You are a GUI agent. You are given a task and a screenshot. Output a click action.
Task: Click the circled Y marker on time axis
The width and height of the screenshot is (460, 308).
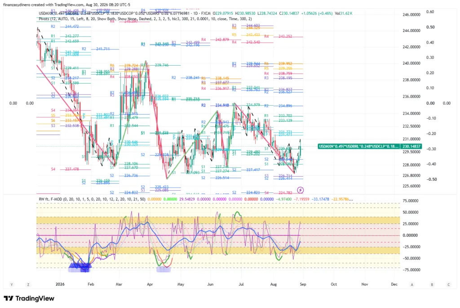[11, 284]
